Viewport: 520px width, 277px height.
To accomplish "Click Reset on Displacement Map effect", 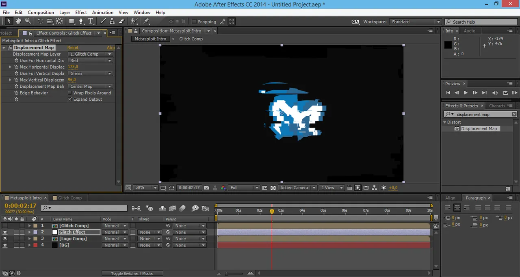I will coord(73,48).
